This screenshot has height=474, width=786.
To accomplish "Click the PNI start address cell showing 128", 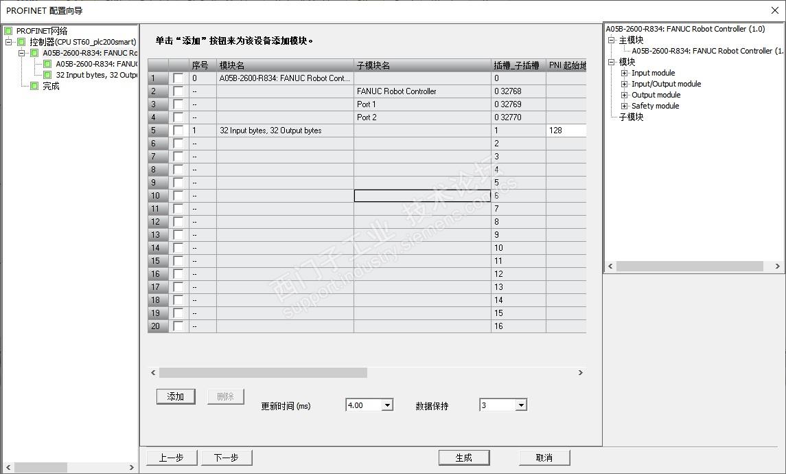I will pyautogui.click(x=566, y=131).
